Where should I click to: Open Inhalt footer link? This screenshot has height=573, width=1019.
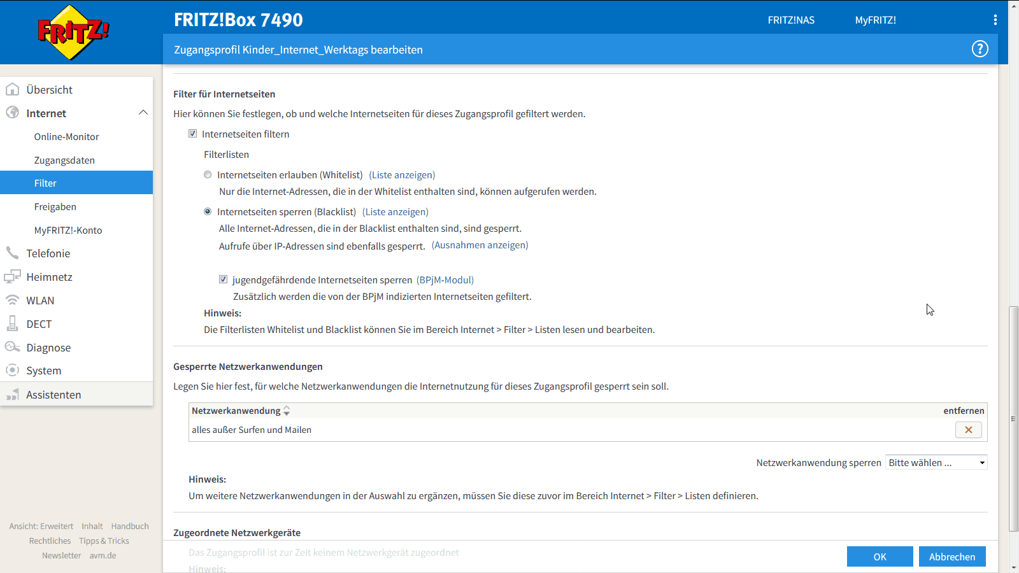92,526
